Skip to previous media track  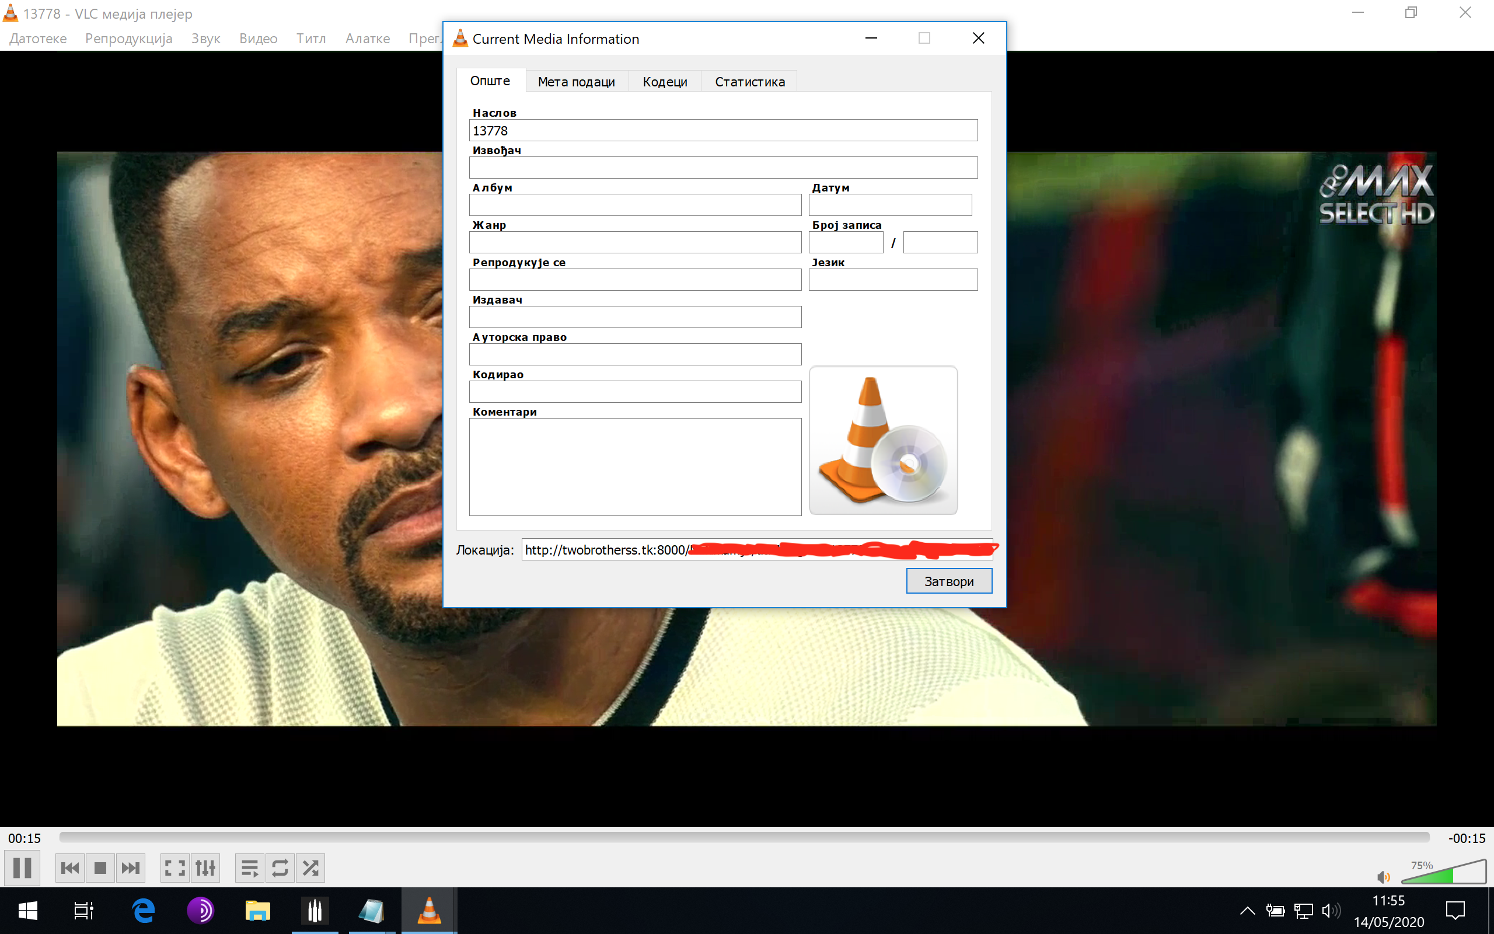pos(70,868)
